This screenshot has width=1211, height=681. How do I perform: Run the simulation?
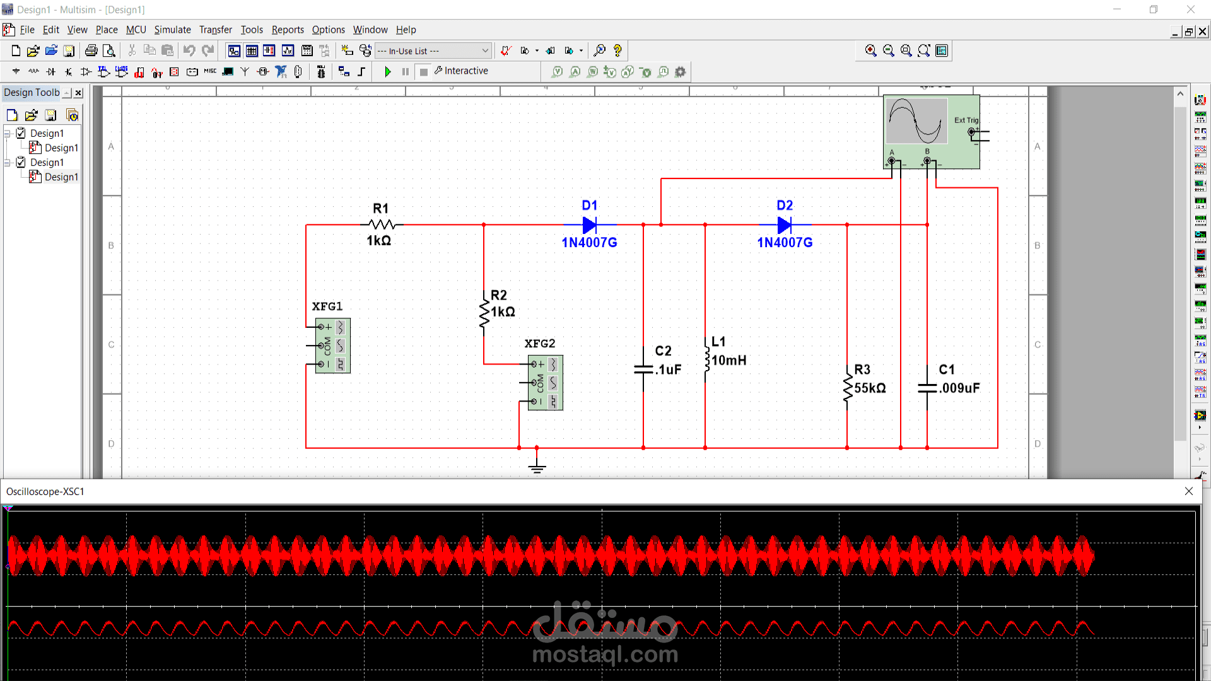[388, 72]
